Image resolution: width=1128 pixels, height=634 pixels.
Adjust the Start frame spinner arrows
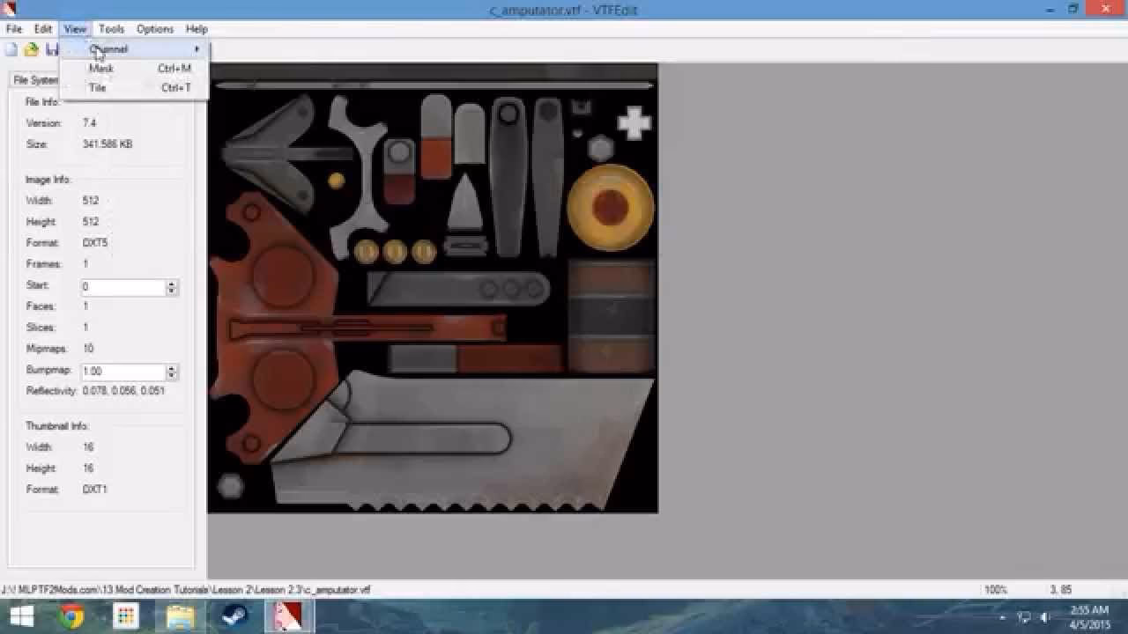(172, 287)
